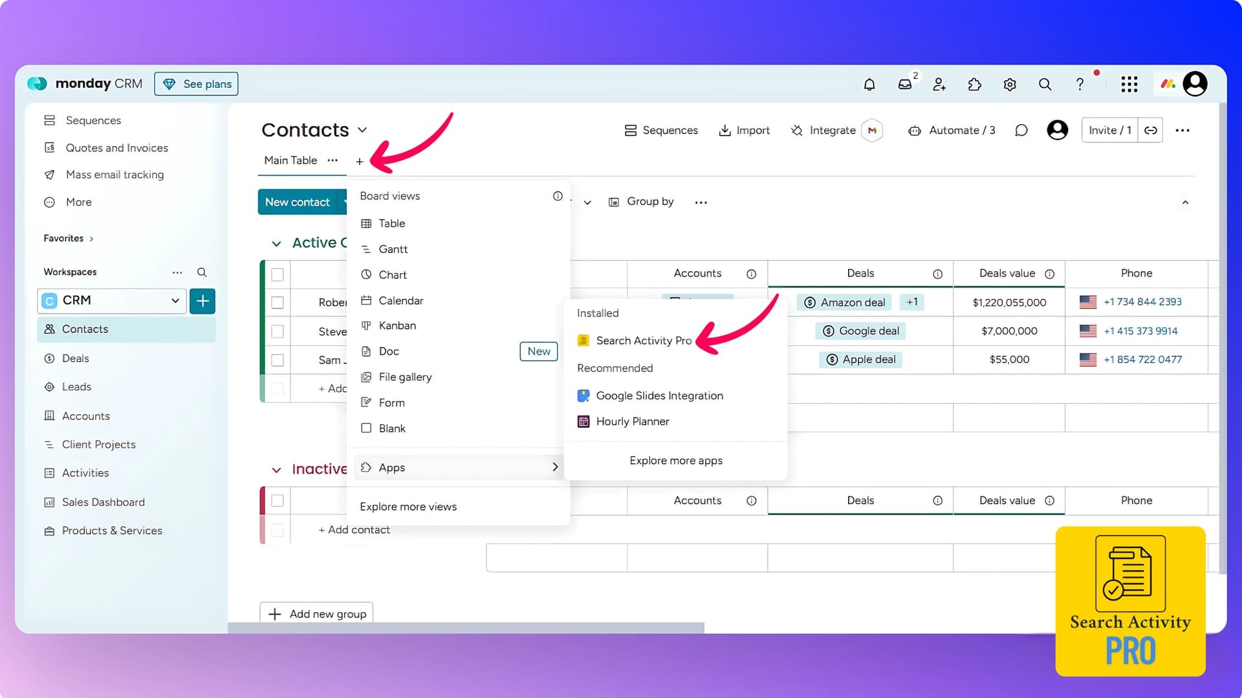Open the nine-dot products switcher
This screenshot has width=1242, height=698.
point(1129,84)
